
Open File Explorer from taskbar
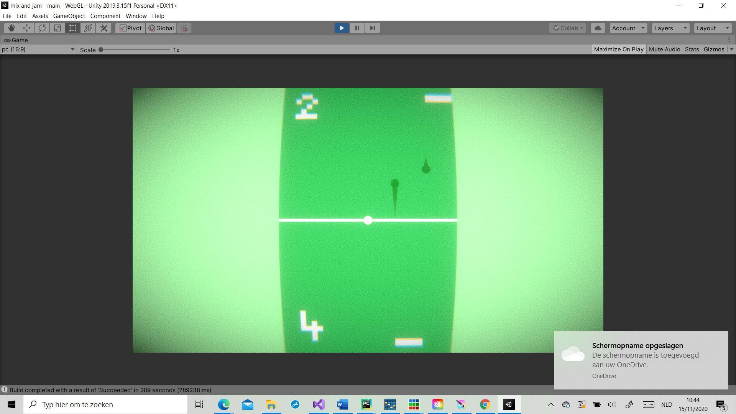click(271, 404)
